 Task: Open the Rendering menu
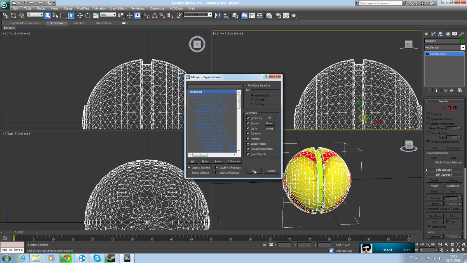click(x=138, y=8)
